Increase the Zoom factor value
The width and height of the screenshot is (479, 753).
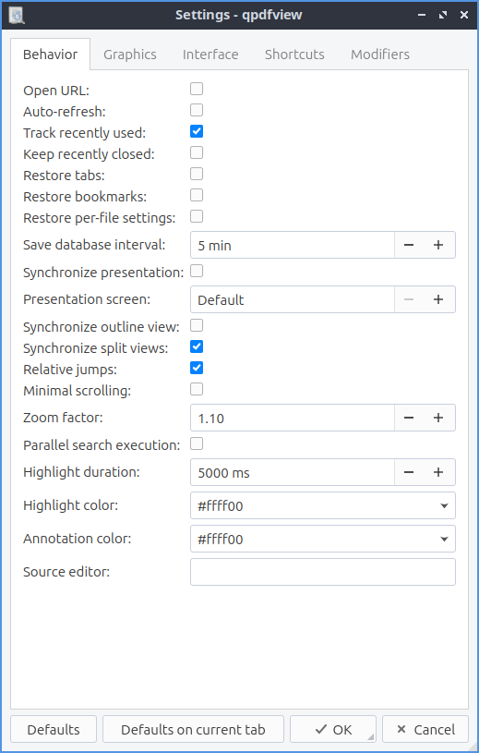tap(438, 418)
